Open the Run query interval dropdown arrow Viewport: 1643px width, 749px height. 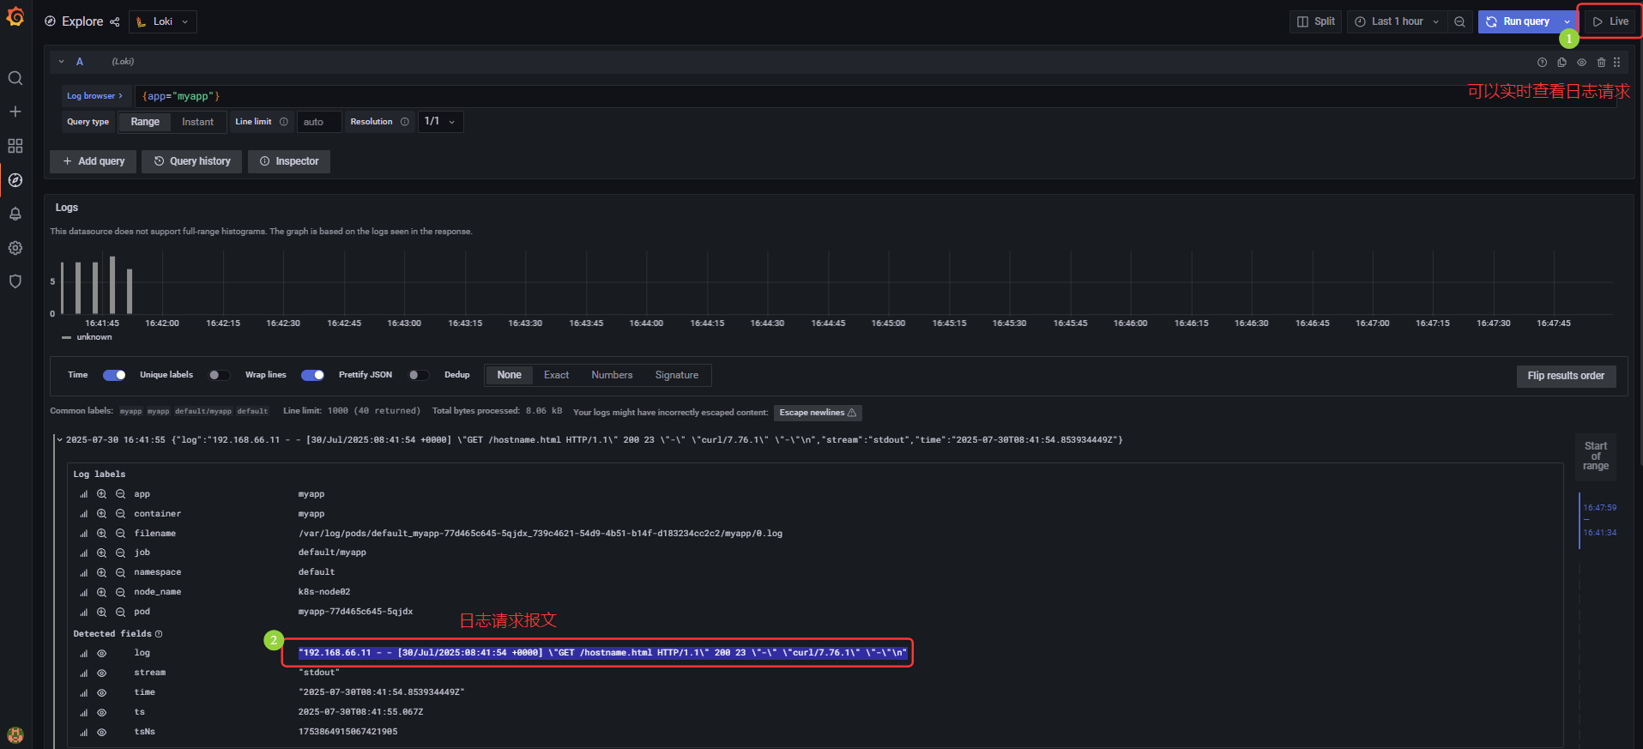[x=1567, y=21]
